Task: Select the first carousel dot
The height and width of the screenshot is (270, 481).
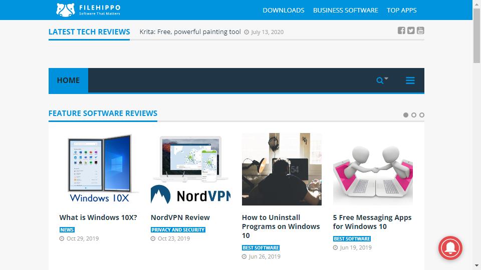Action: [x=405, y=115]
